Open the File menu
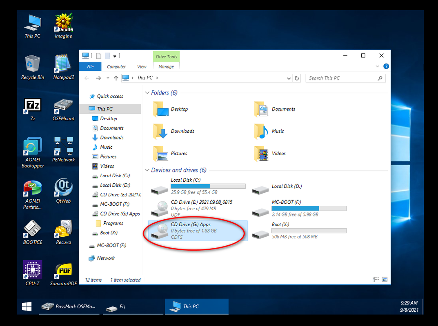The height and width of the screenshot is (326, 438). (90, 67)
